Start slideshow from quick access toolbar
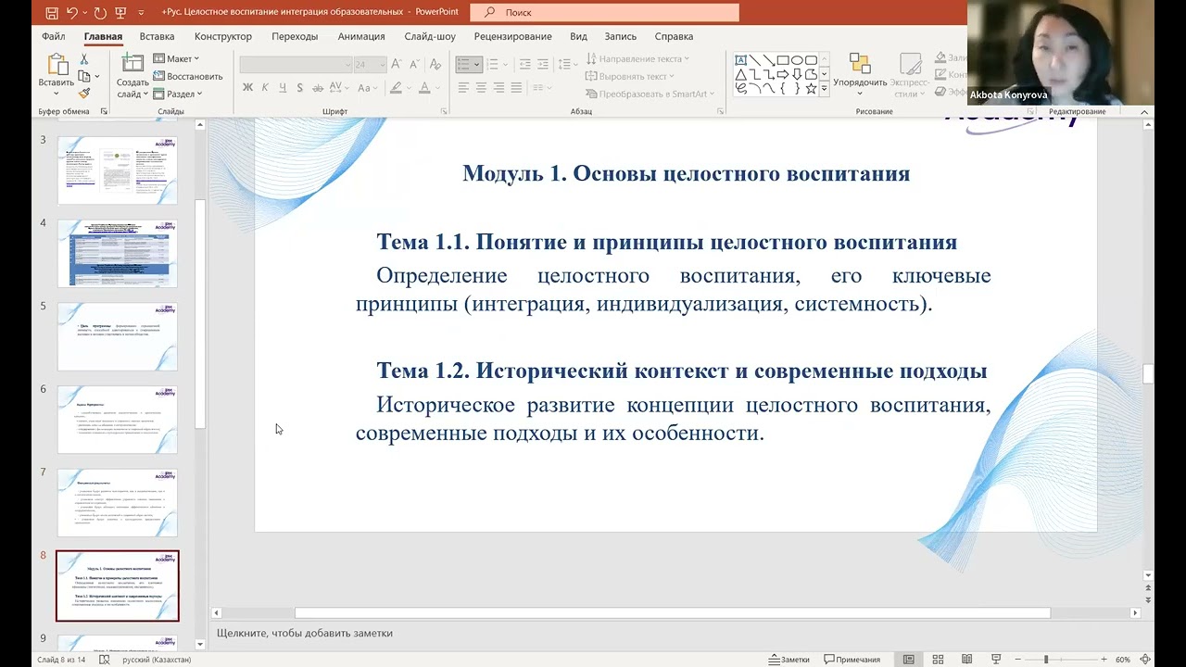 120,12
